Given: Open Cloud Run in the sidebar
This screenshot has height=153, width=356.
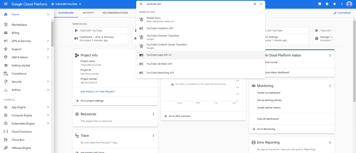Looking at the screenshot, I should pyautogui.click(x=18, y=140).
